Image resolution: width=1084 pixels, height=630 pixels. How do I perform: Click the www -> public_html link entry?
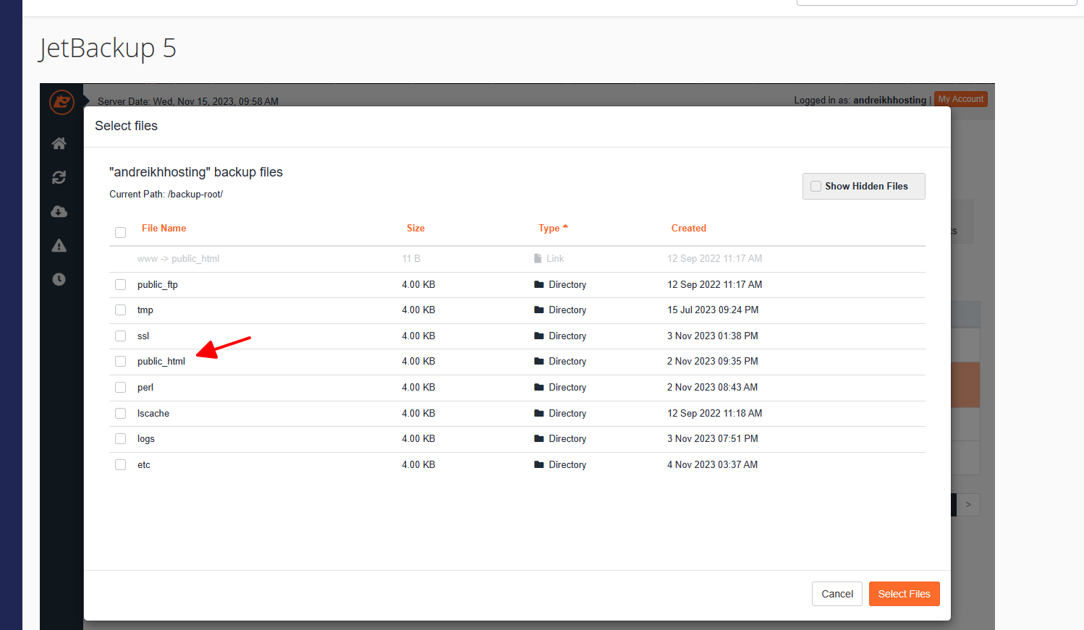(178, 258)
